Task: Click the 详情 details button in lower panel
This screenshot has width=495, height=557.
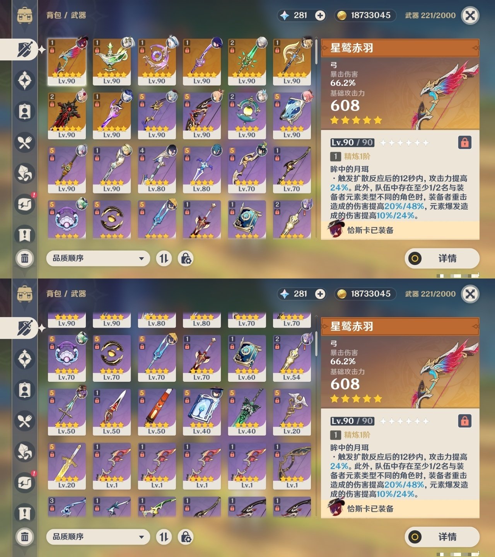Action: point(442,537)
